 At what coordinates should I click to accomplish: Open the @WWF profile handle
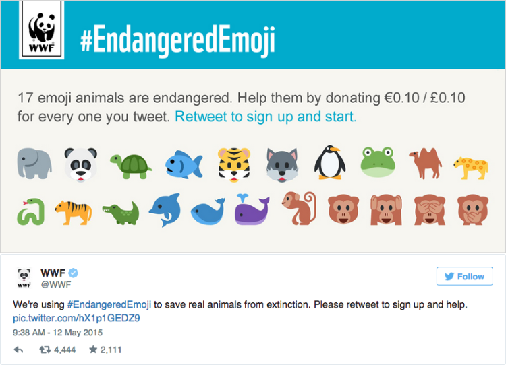53,285
